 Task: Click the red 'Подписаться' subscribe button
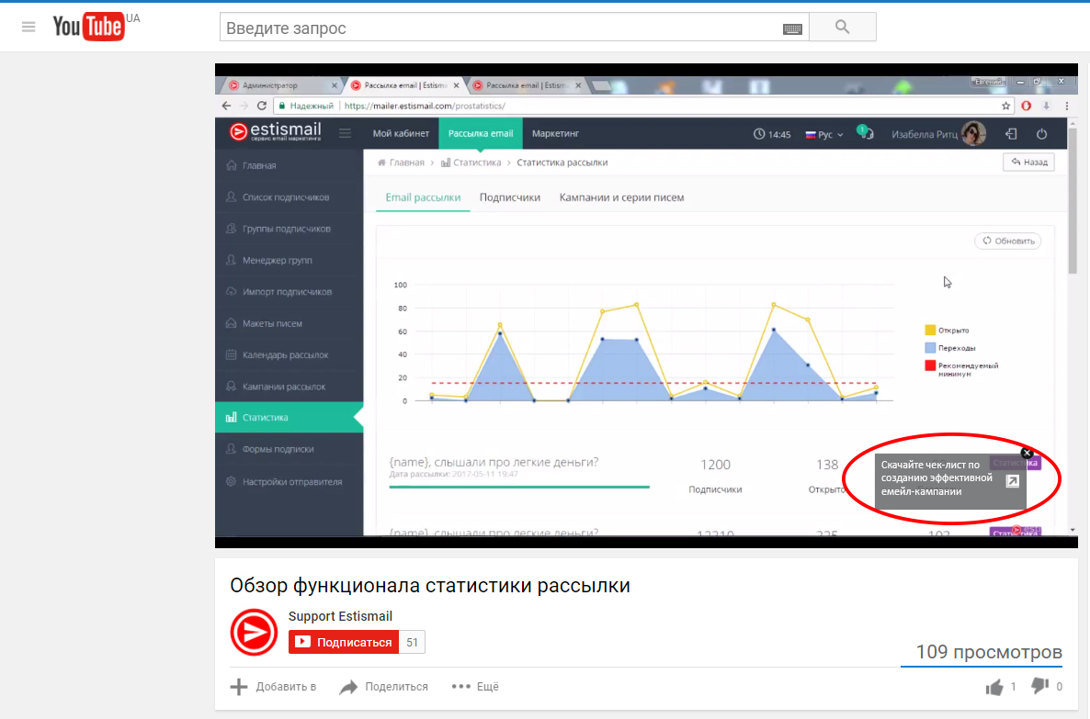344,642
